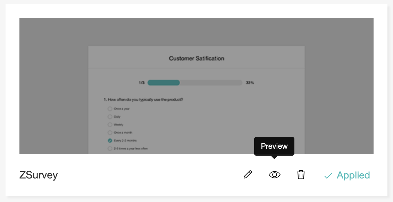Pick the 'Weekly' radio option

coord(110,125)
